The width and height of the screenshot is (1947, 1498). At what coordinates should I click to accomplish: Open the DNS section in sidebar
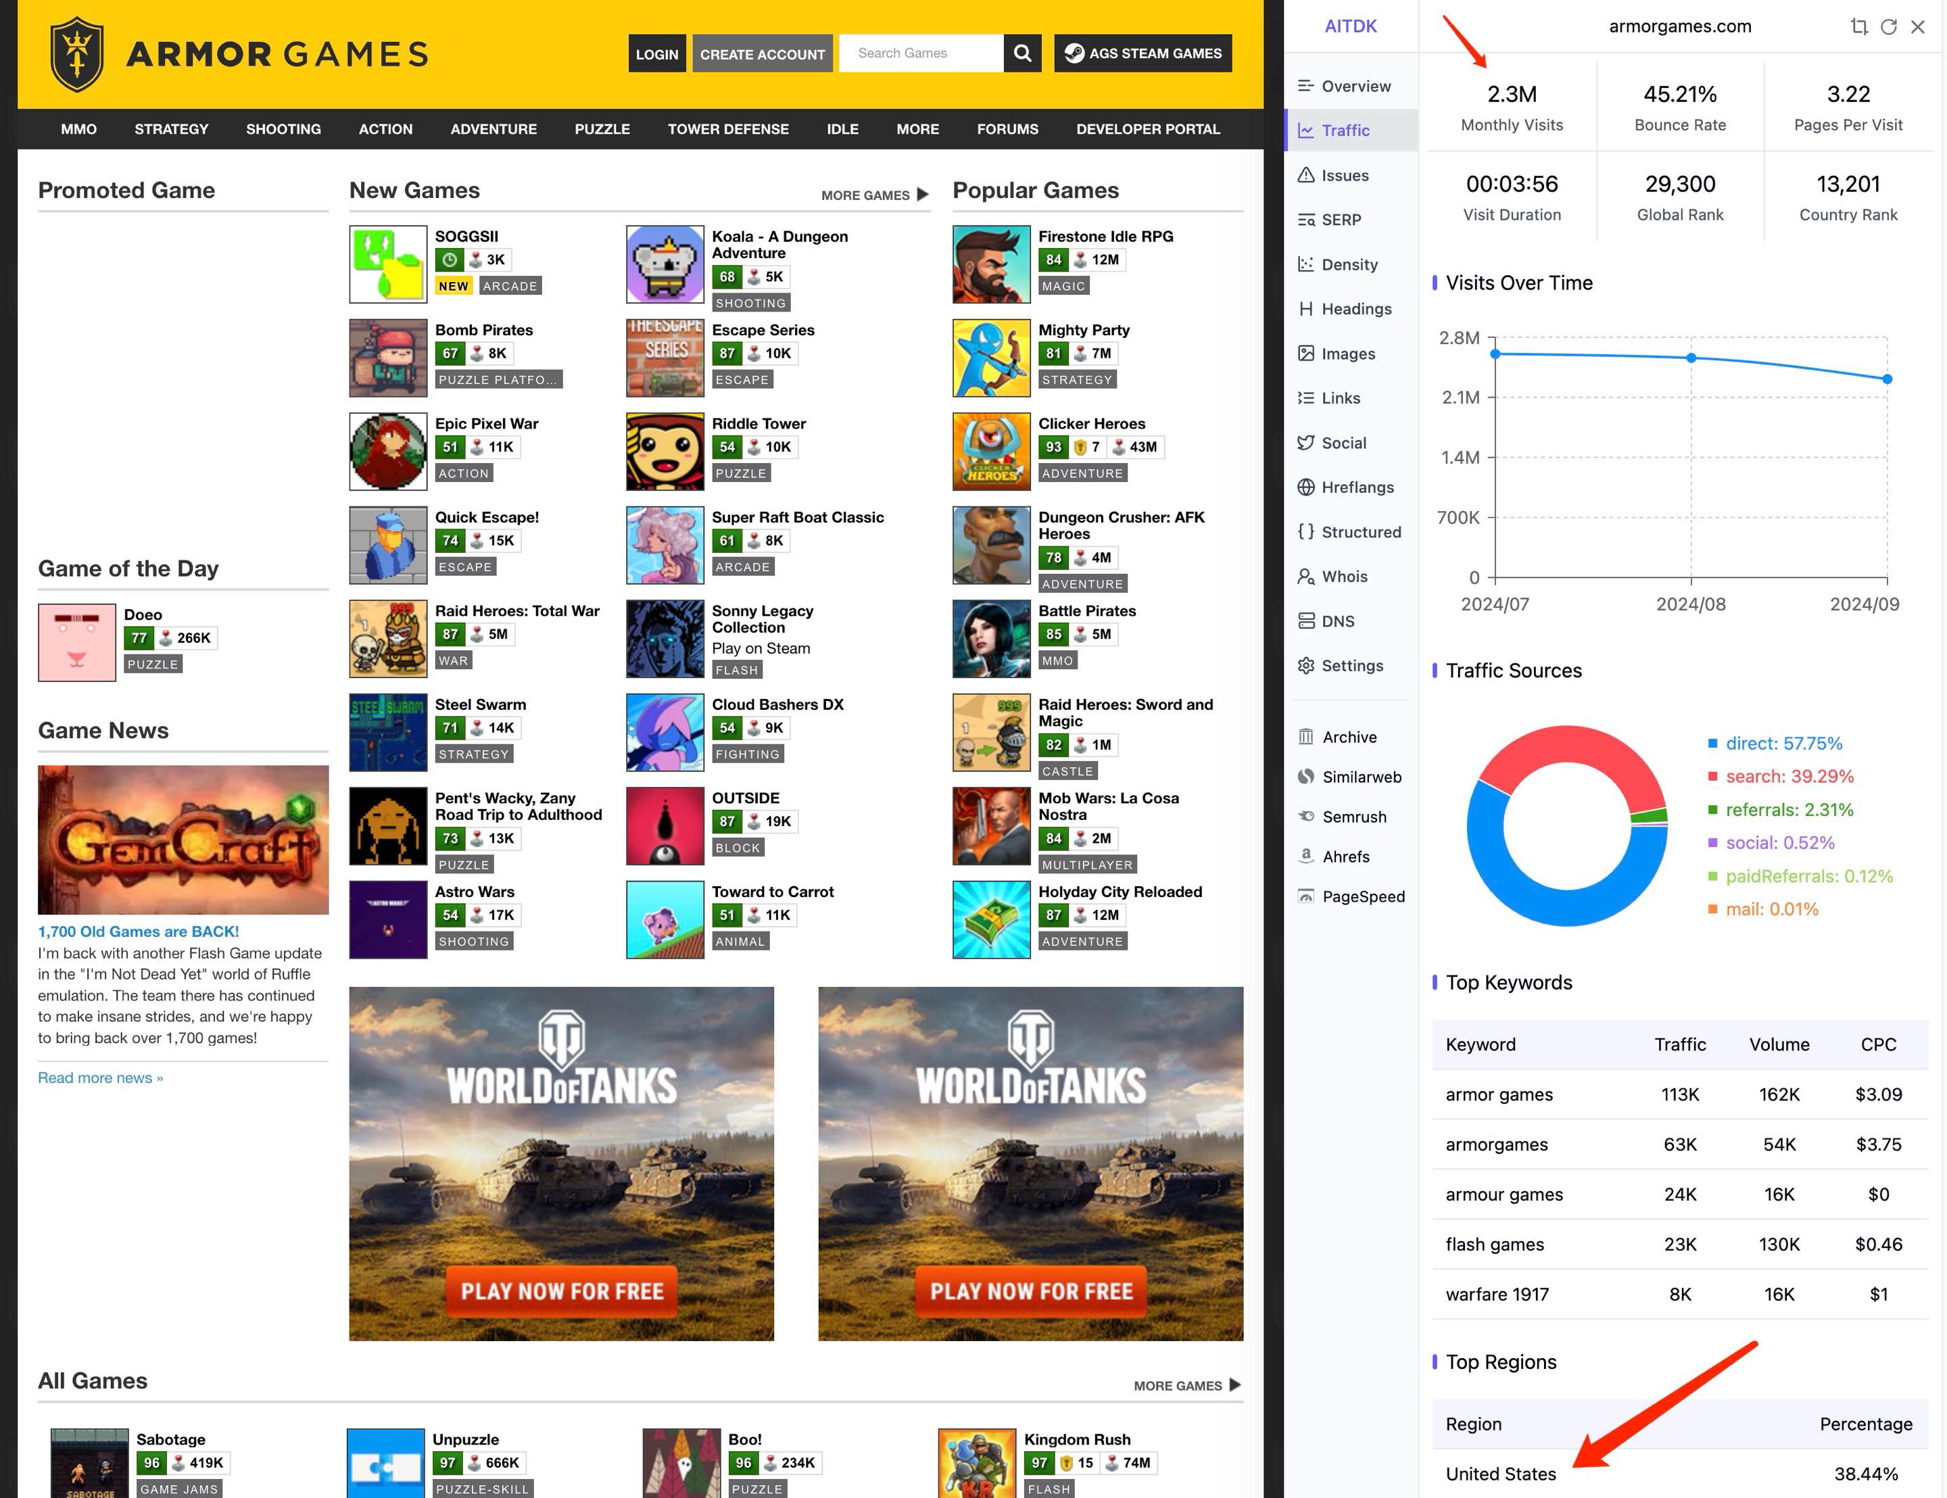[1351, 621]
